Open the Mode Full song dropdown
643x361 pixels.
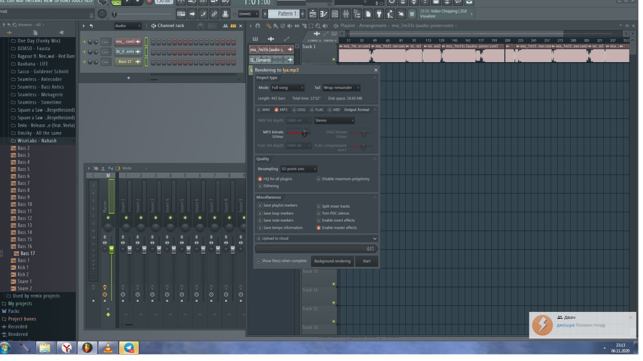point(287,88)
